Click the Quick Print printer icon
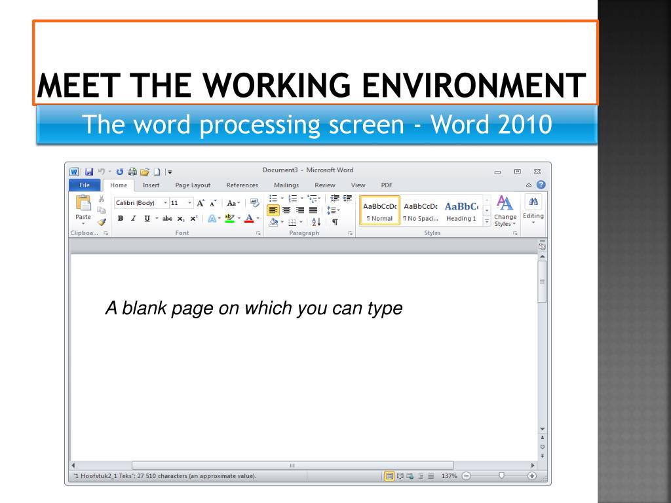 point(132,172)
